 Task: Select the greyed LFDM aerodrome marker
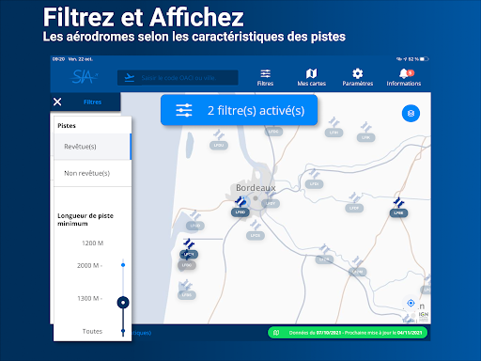(357, 272)
